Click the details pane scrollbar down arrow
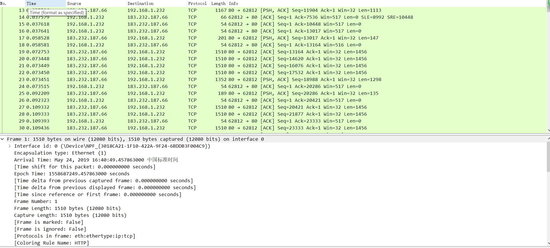The width and height of the screenshot is (550, 248). pyautogui.click(x=548, y=244)
